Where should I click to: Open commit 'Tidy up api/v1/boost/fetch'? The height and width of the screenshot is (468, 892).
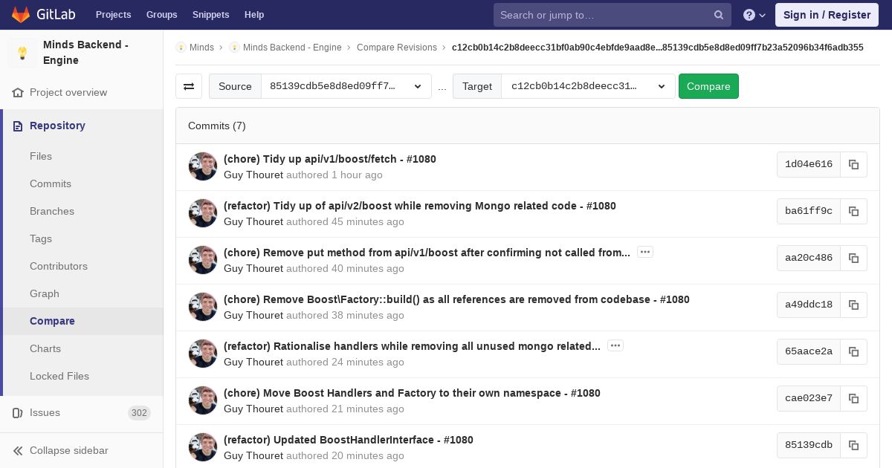(x=329, y=159)
